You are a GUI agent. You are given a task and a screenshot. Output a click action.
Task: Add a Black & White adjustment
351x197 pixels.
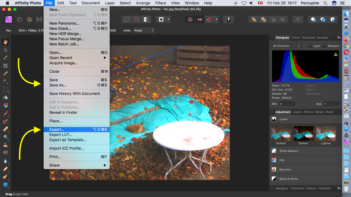(x=305, y=179)
